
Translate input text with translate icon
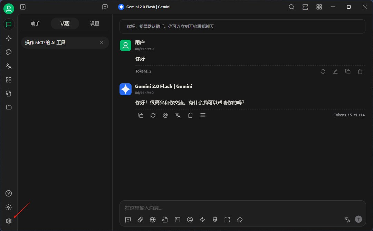[x=347, y=220]
